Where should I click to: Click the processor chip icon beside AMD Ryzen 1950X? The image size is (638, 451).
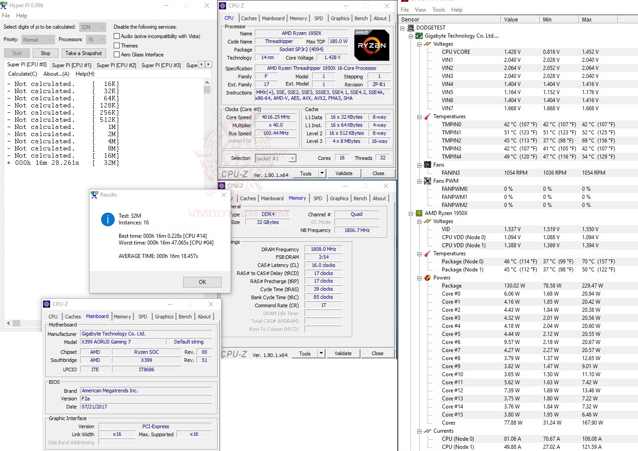[419, 213]
